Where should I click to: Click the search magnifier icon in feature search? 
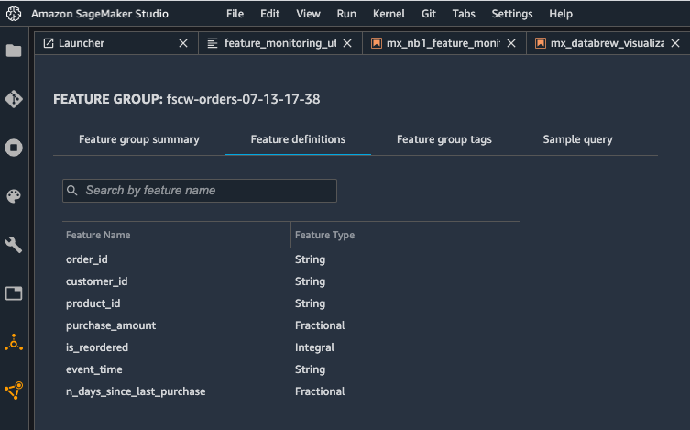(x=72, y=190)
